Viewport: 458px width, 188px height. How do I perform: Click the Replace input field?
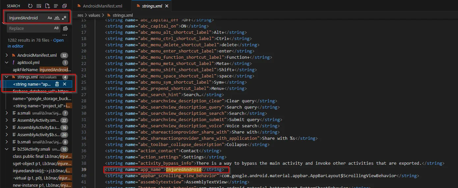[30, 29]
